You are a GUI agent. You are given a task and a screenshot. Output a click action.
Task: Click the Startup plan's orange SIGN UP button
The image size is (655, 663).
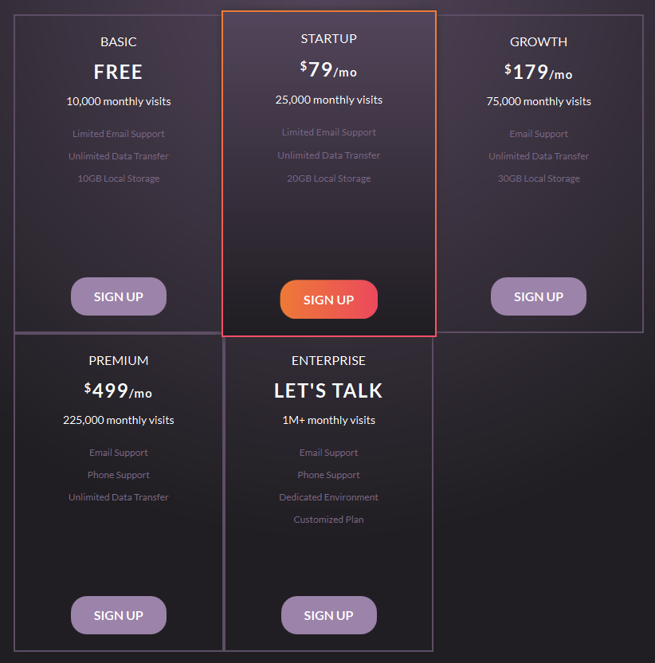[x=328, y=299]
